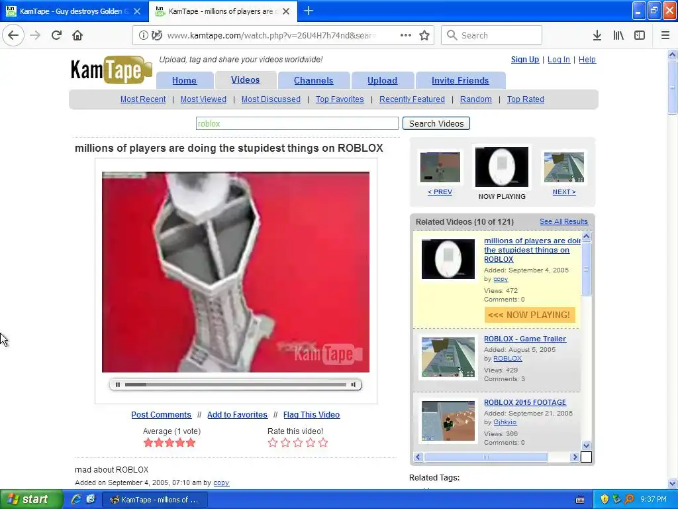The image size is (678, 509).
Task: Open Top Favorites list
Action: 340,99
